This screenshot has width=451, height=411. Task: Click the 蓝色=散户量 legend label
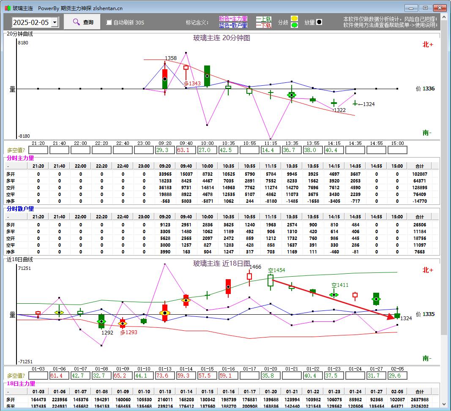pyautogui.click(x=233, y=25)
